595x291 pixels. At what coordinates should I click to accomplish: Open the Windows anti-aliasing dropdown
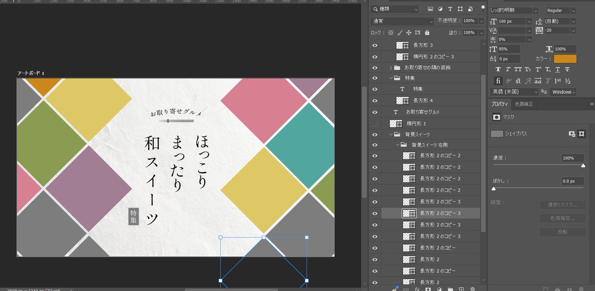point(563,92)
